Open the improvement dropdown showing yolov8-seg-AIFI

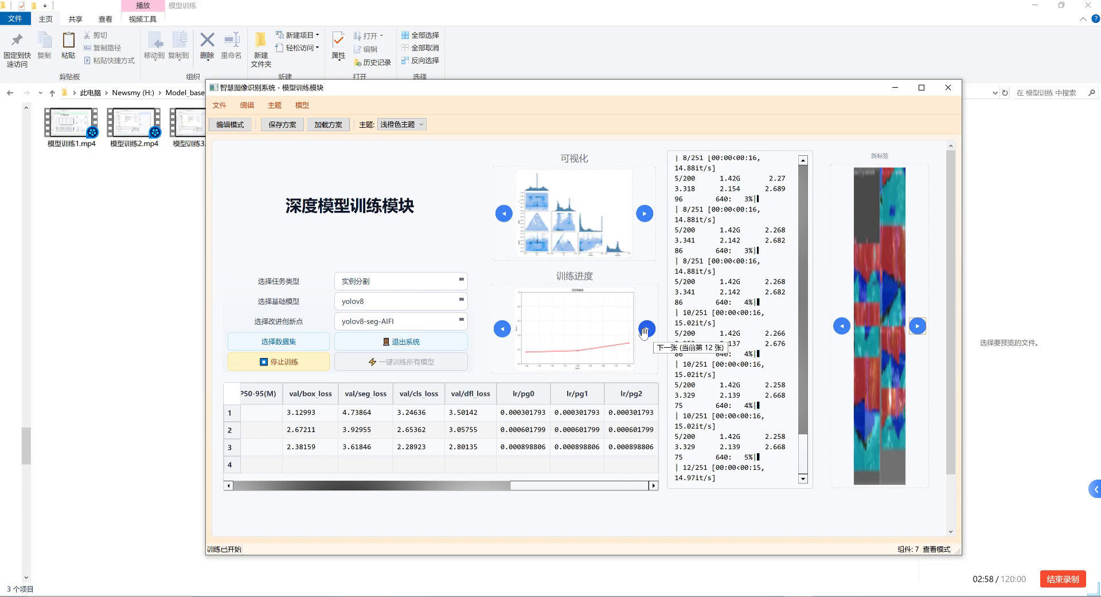coord(400,321)
